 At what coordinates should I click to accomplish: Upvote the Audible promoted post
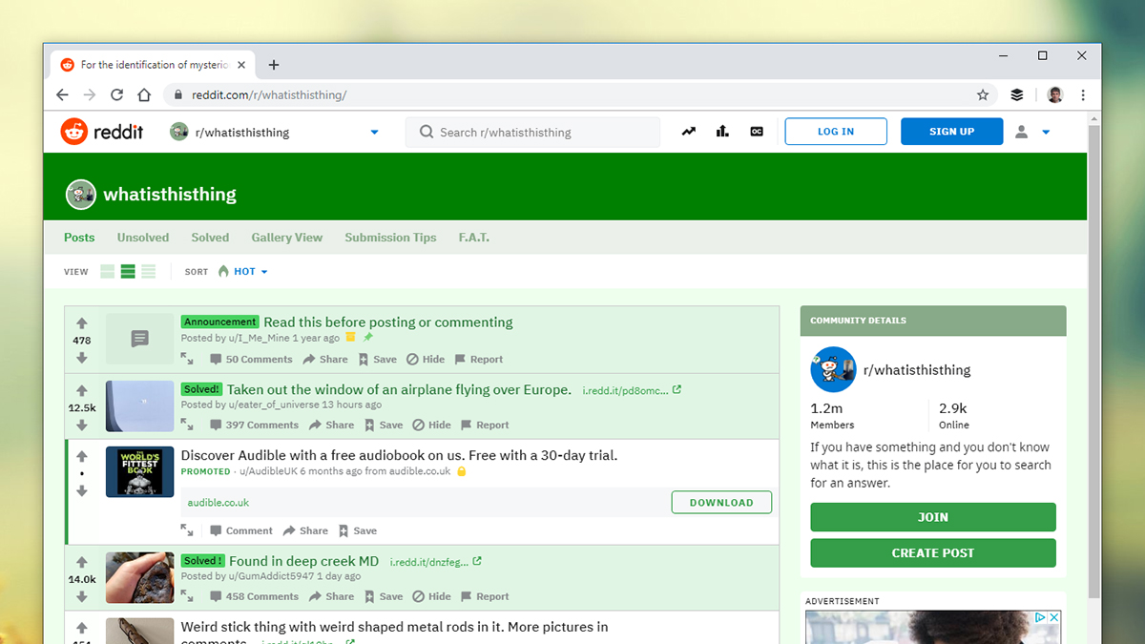click(82, 456)
